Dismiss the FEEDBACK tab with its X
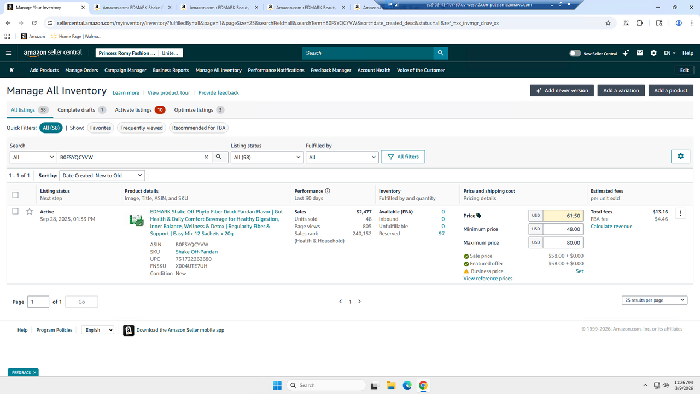Viewport: 700px width, 394px height. (x=35, y=373)
